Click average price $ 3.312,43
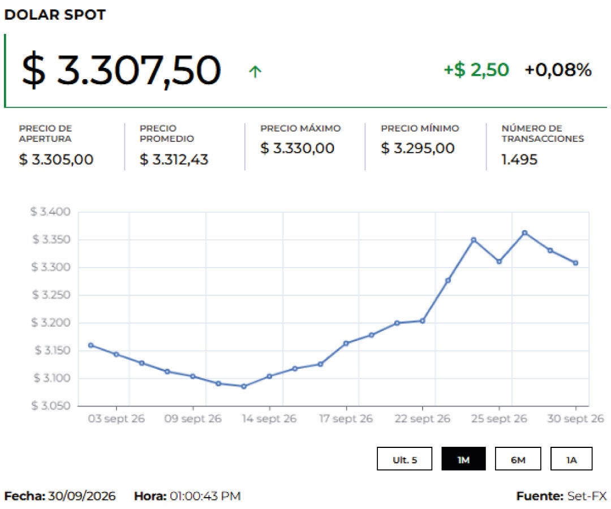Viewport: 611px width, 509px height. 174,159
